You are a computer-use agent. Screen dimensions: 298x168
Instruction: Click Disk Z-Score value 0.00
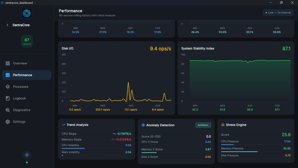click(208, 157)
